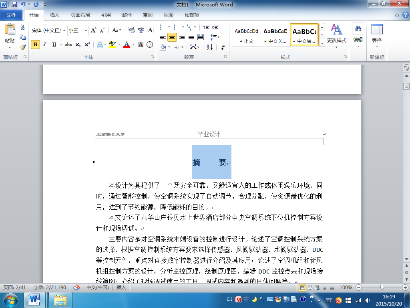The height and width of the screenshot is (308, 410).
Task: Switch to the 审阅 Review tab
Action: (x=148, y=15)
